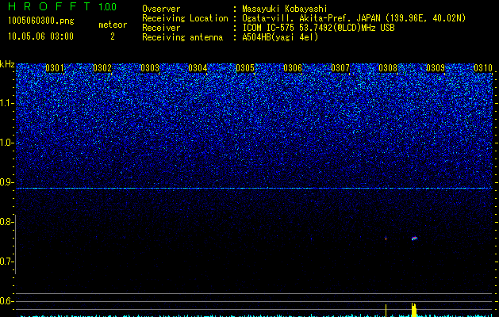Viewport: 499px width, 317px height.
Task: Click the 0308 time marker
Action: [388, 68]
